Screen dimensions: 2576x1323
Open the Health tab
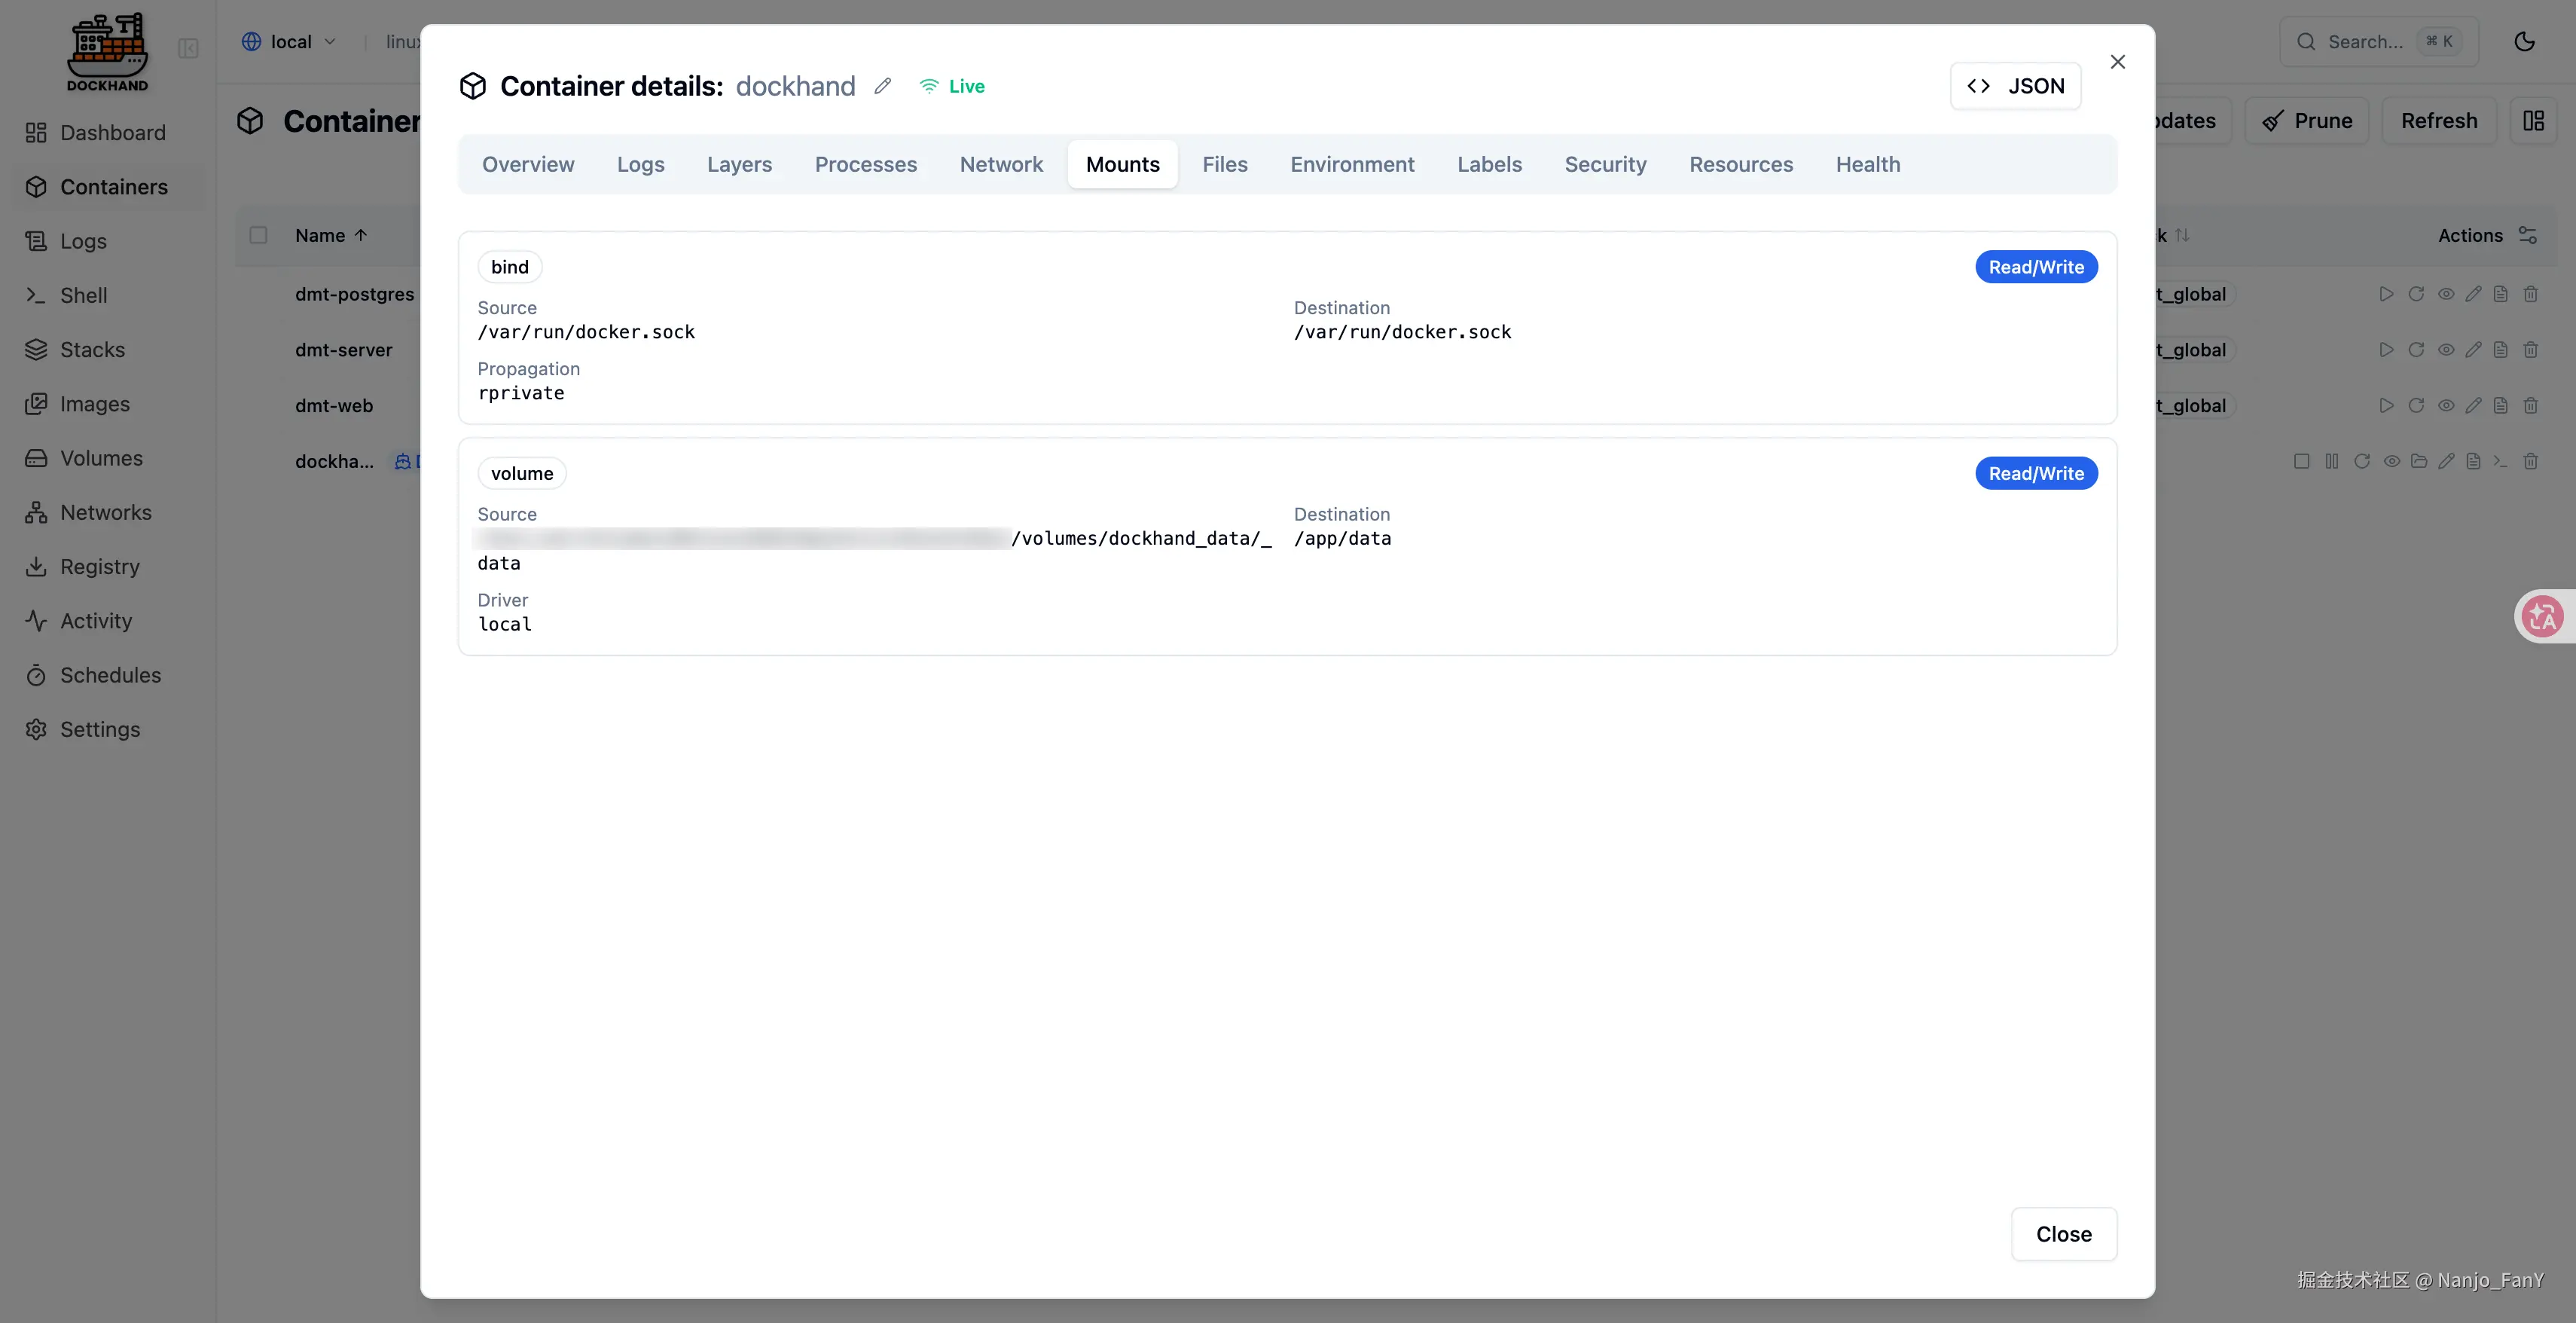pyautogui.click(x=1867, y=164)
